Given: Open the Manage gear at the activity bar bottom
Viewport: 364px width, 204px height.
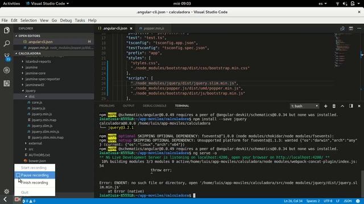Looking at the screenshot, I should tap(6, 192).
